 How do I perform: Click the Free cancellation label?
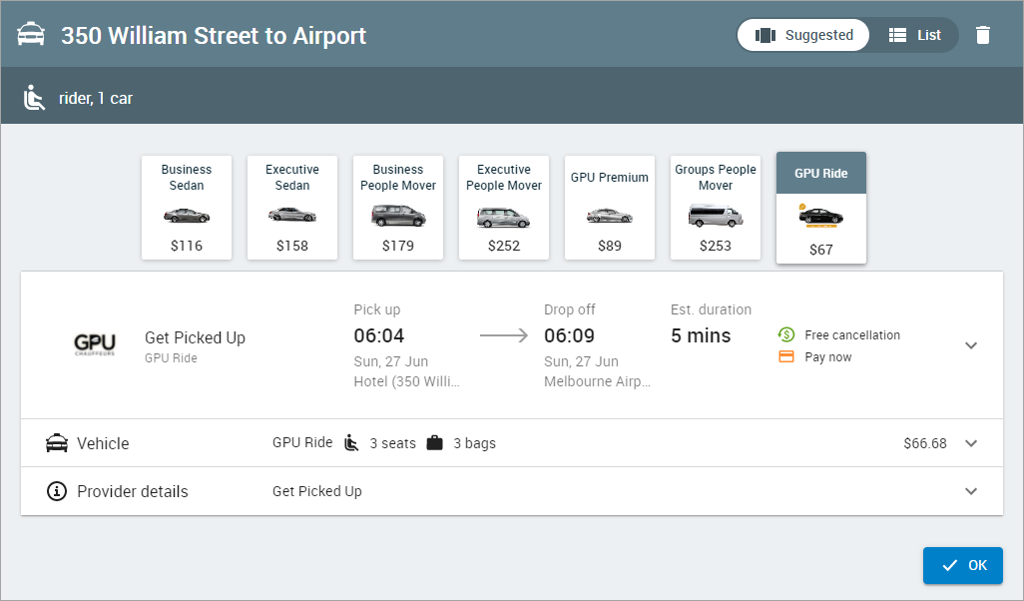[852, 335]
